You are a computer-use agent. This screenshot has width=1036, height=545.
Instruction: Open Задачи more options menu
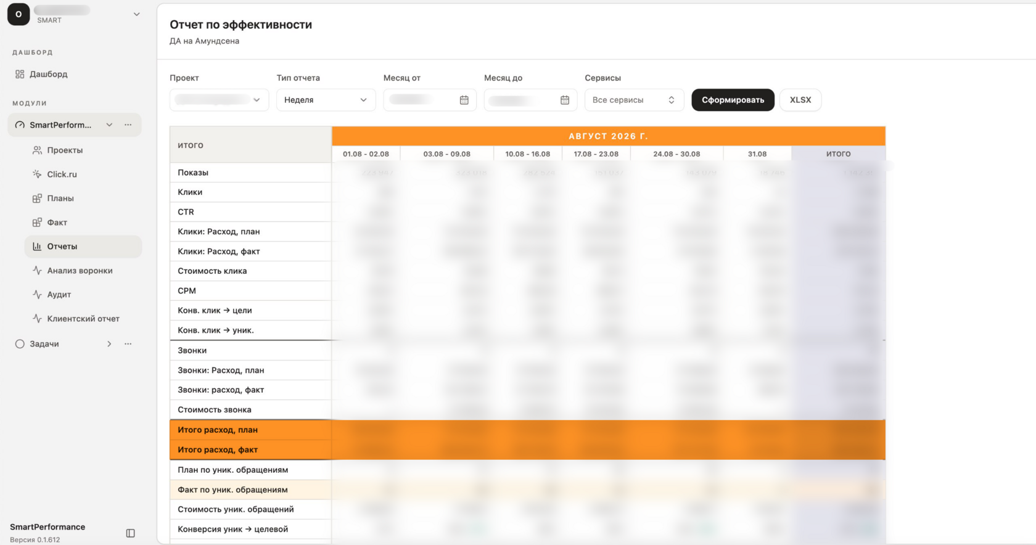128,344
